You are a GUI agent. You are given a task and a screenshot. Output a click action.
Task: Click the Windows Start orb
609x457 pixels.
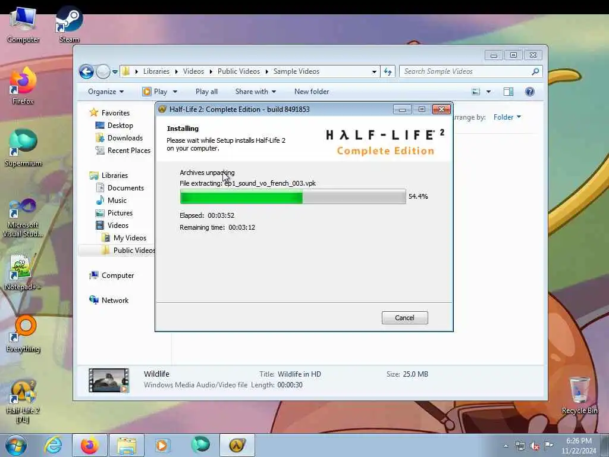(16, 445)
